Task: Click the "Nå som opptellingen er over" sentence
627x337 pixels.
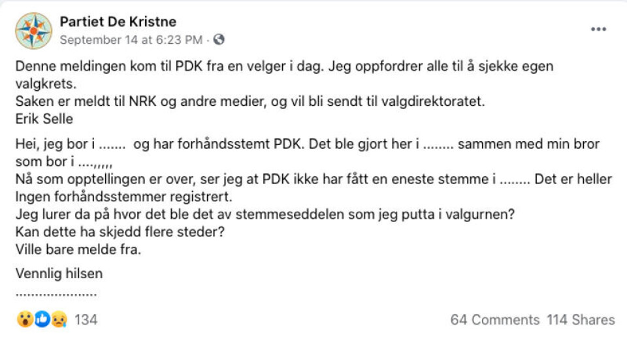Action: coord(313,180)
